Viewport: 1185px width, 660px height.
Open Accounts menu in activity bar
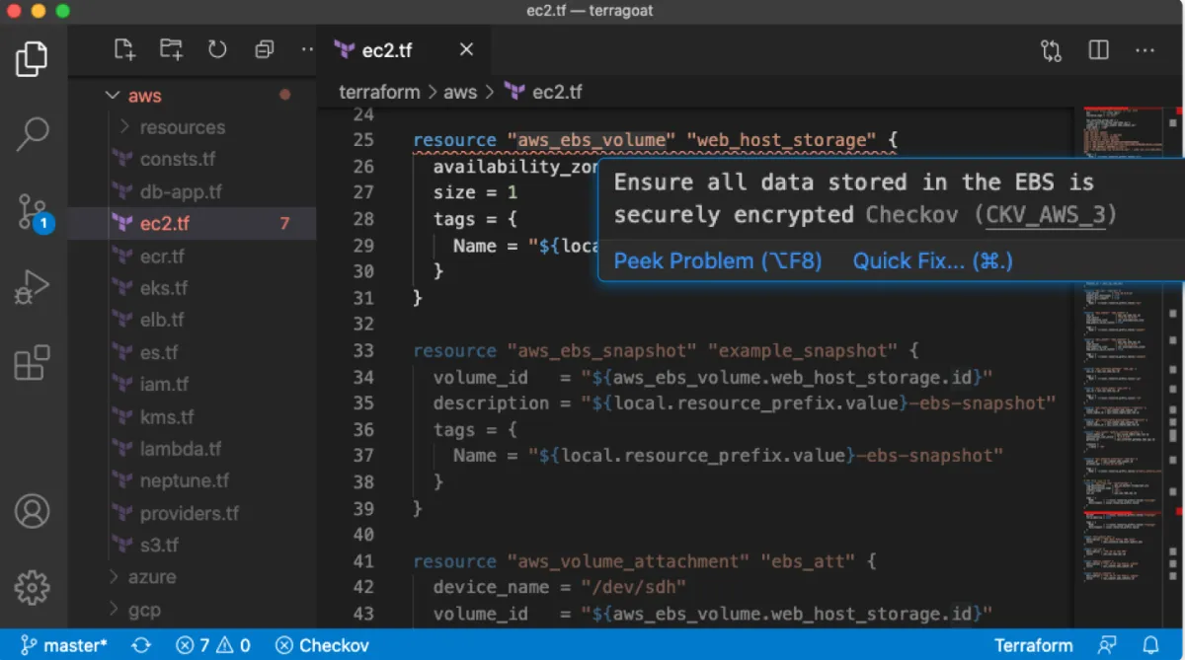coord(32,511)
